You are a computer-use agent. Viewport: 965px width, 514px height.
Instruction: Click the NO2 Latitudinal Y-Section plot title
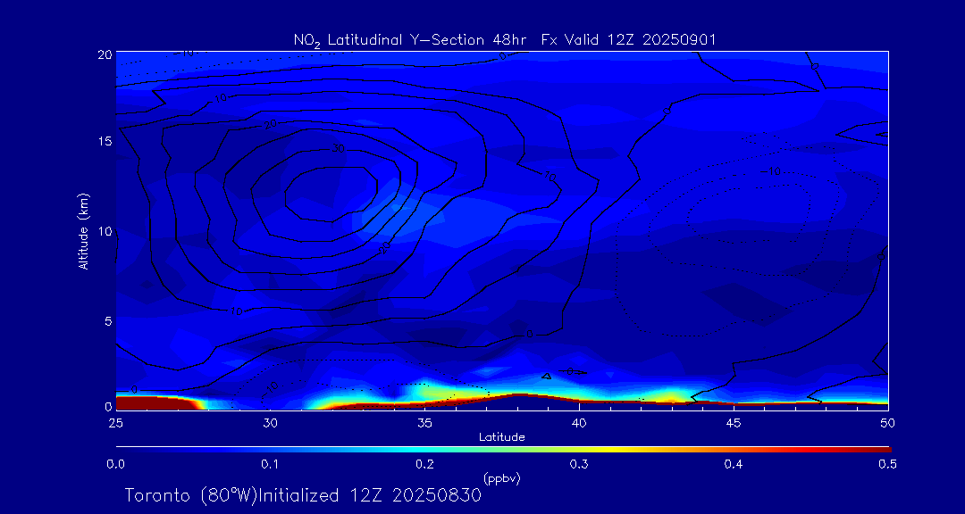pos(505,40)
